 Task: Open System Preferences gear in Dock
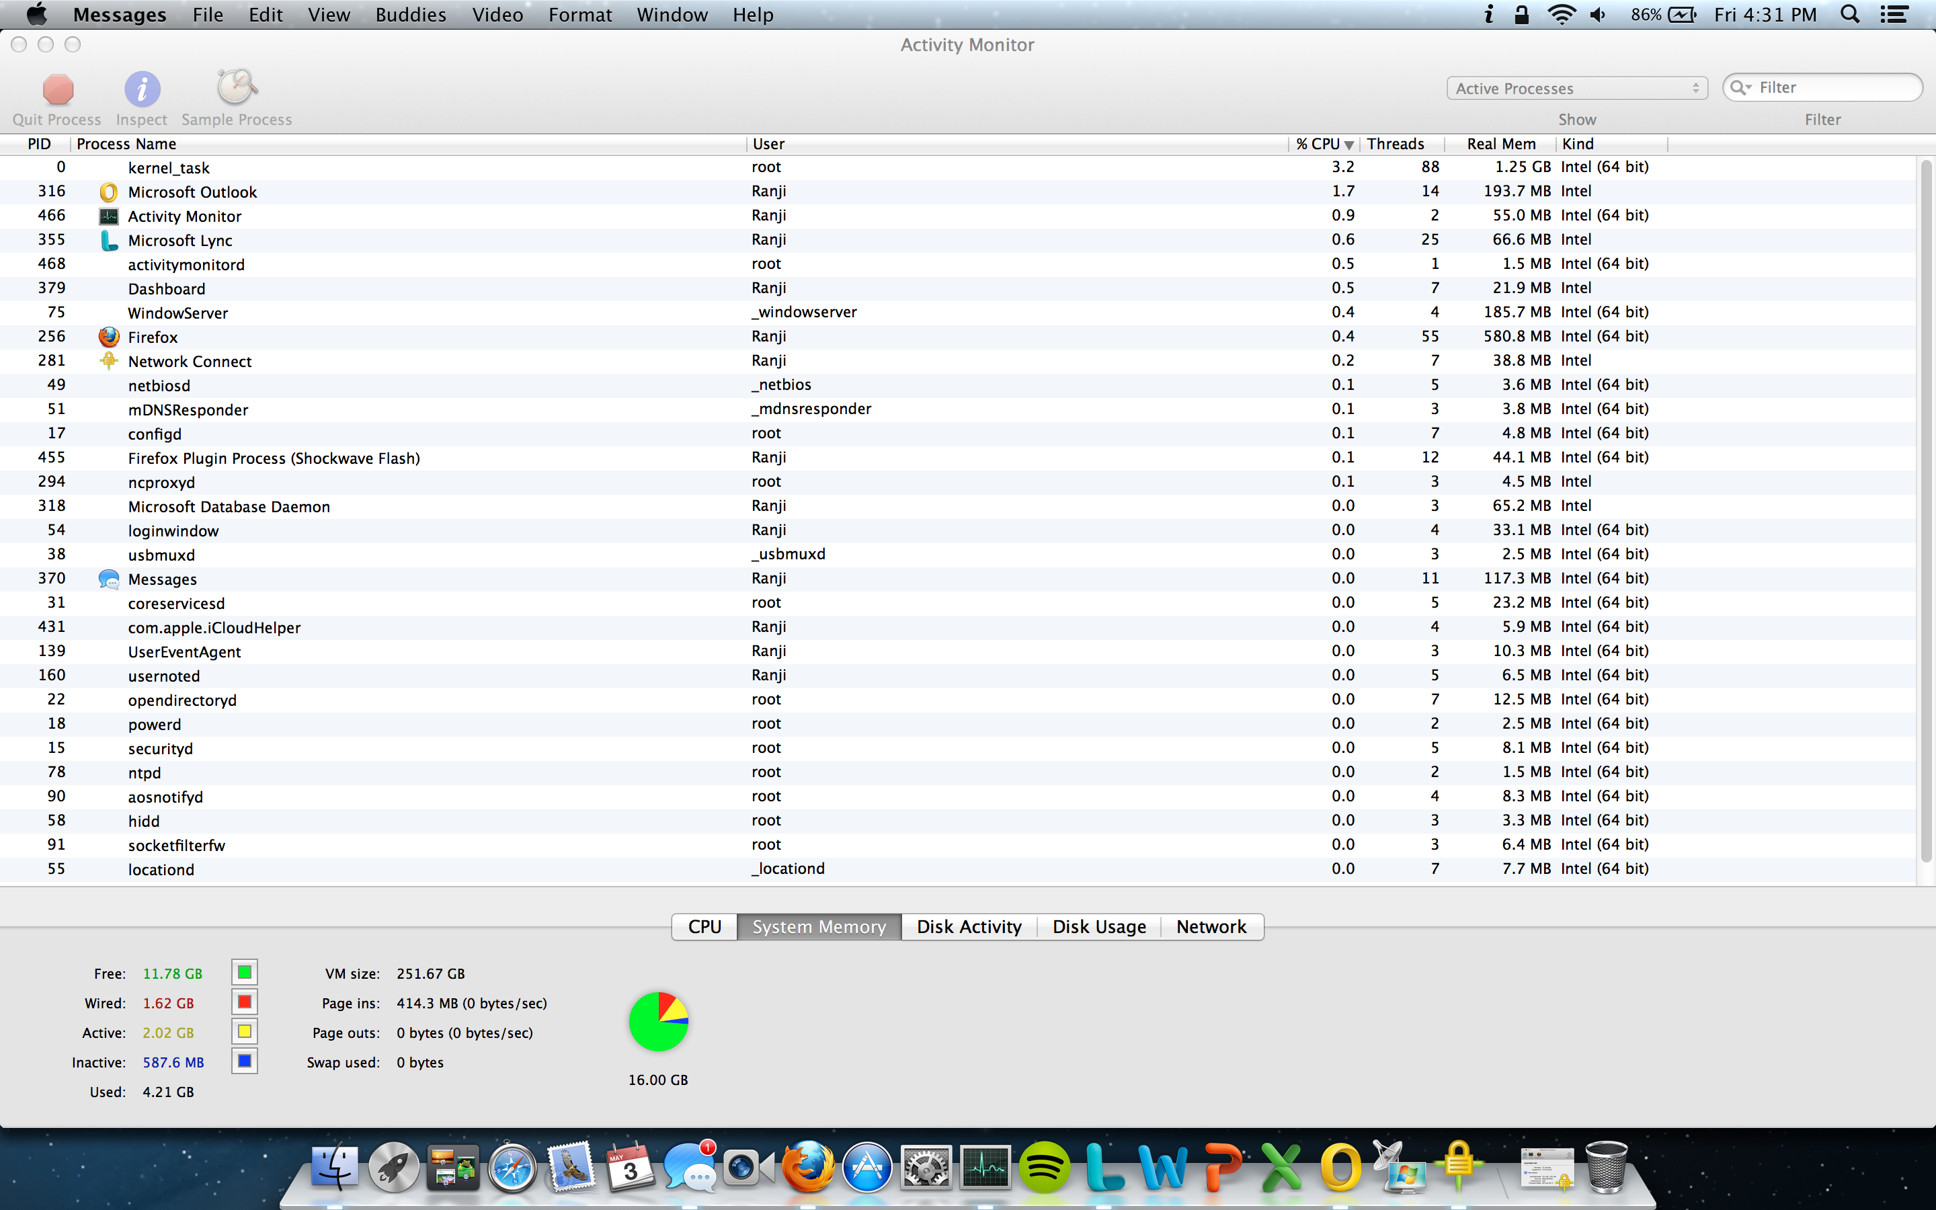pyautogui.click(x=926, y=1168)
